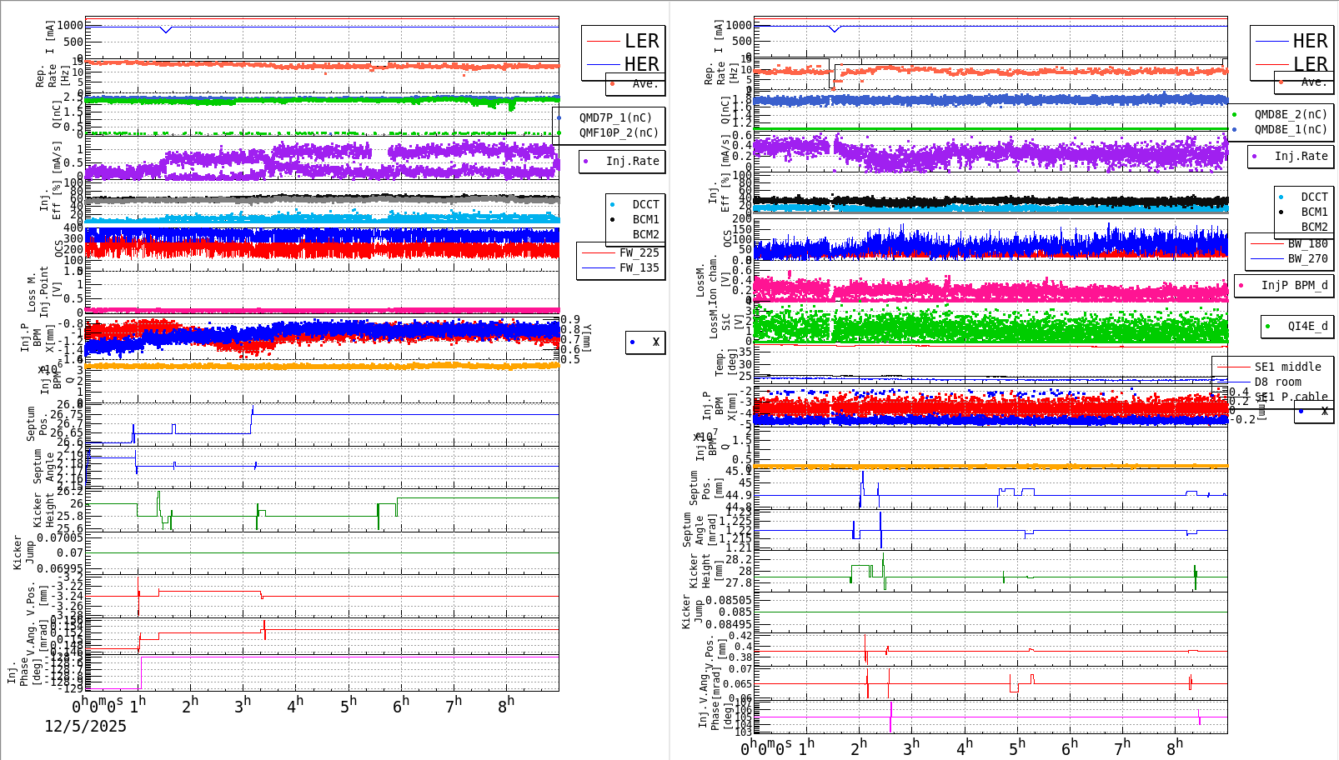
Task: Click the 12/5/2025 date label
Action: tap(86, 727)
